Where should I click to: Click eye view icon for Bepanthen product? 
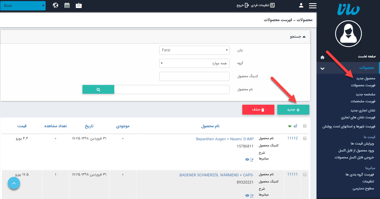[247, 159]
